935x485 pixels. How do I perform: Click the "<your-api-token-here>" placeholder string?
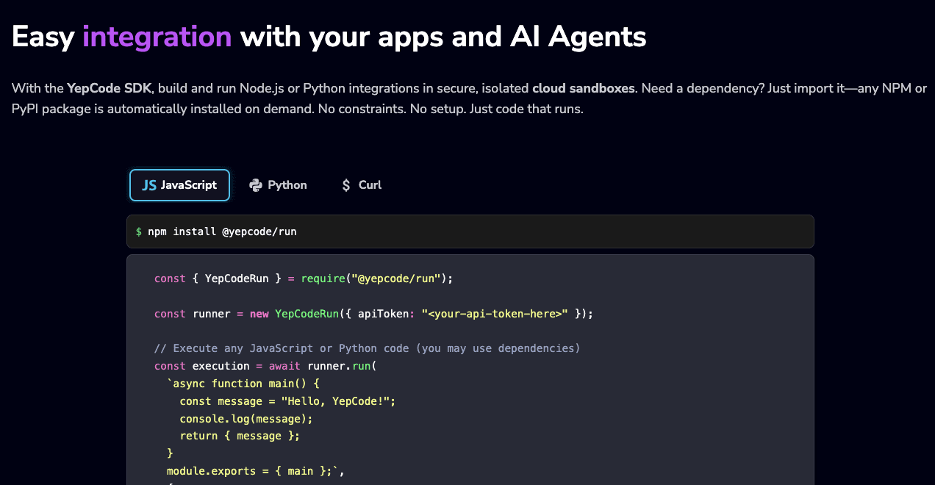495,314
